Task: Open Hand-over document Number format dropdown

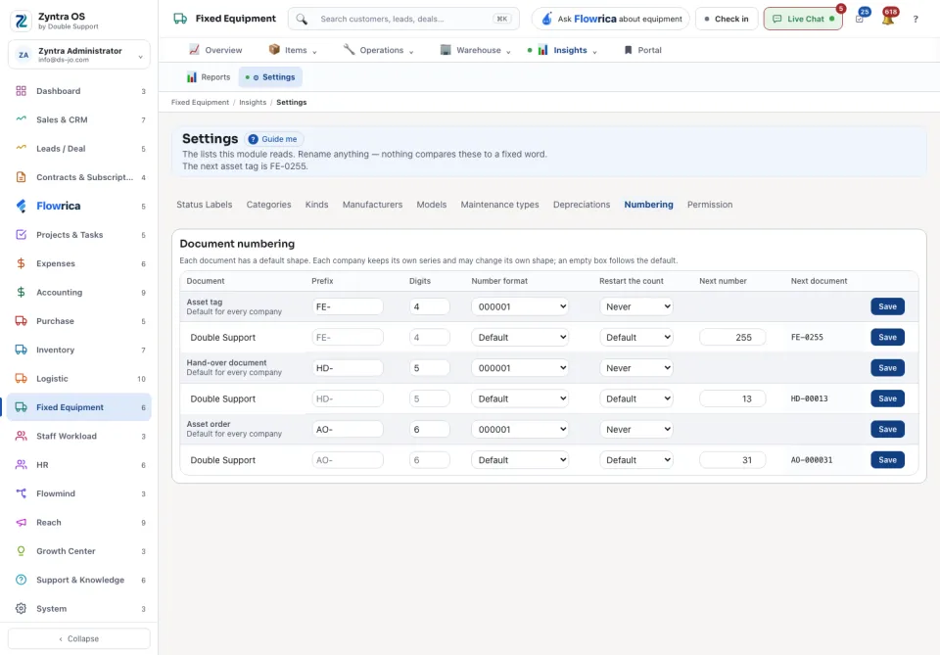Action: point(520,368)
